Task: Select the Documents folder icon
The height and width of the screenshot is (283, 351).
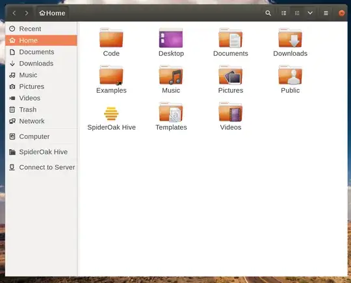Action: click(231, 38)
